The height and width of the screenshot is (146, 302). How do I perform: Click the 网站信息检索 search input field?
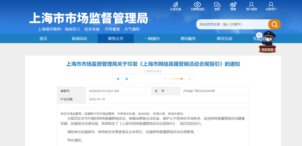tap(232, 25)
